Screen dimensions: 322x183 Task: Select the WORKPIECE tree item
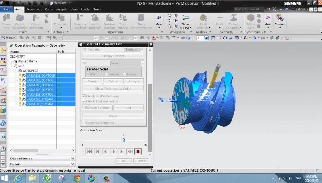[x=30, y=71]
